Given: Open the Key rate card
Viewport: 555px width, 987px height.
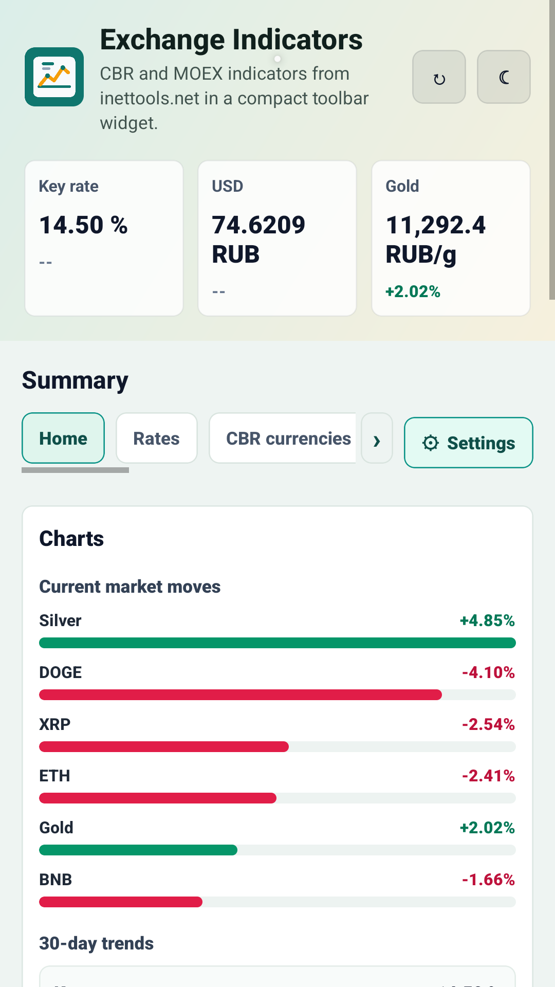Looking at the screenshot, I should [x=104, y=239].
